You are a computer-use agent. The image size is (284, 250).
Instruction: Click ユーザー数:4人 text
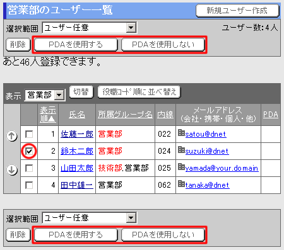point(250,28)
